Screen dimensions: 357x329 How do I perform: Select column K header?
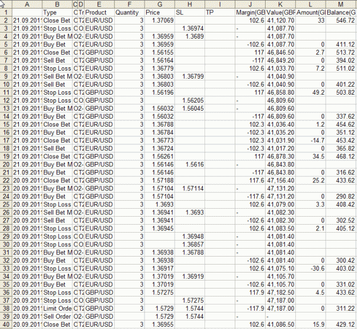point(280,4)
